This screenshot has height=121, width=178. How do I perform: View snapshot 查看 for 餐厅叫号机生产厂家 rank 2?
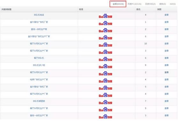pyautogui.click(x=167, y=72)
